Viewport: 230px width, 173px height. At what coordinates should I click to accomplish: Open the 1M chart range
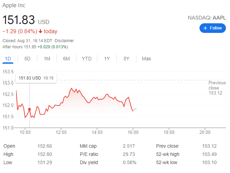click(x=47, y=59)
